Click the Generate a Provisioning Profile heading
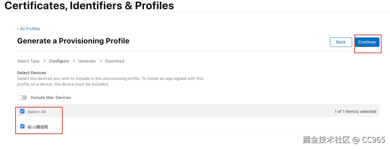Image resolution: width=390 pixels, height=149 pixels. point(73,41)
